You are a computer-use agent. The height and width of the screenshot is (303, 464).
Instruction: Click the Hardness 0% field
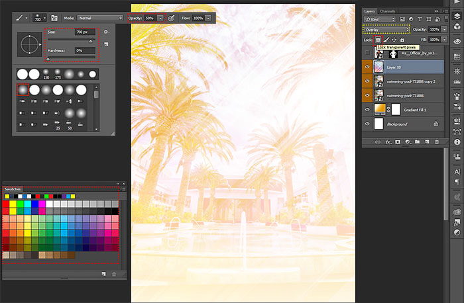point(85,50)
